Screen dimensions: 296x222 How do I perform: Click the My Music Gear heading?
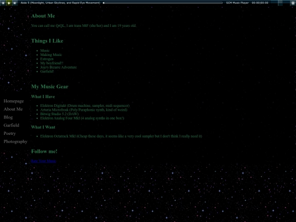(x=50, y=87)
